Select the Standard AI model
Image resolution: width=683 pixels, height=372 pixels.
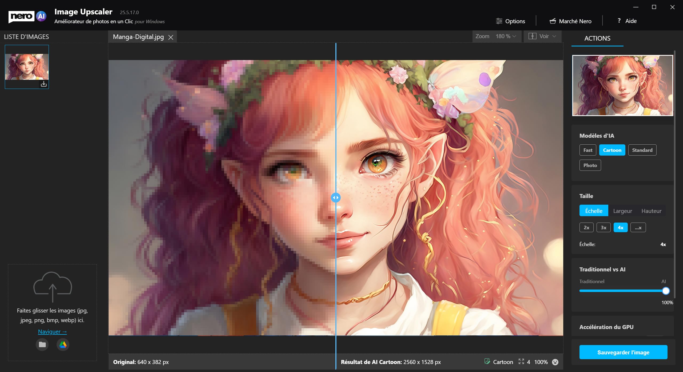click(642, 150)
